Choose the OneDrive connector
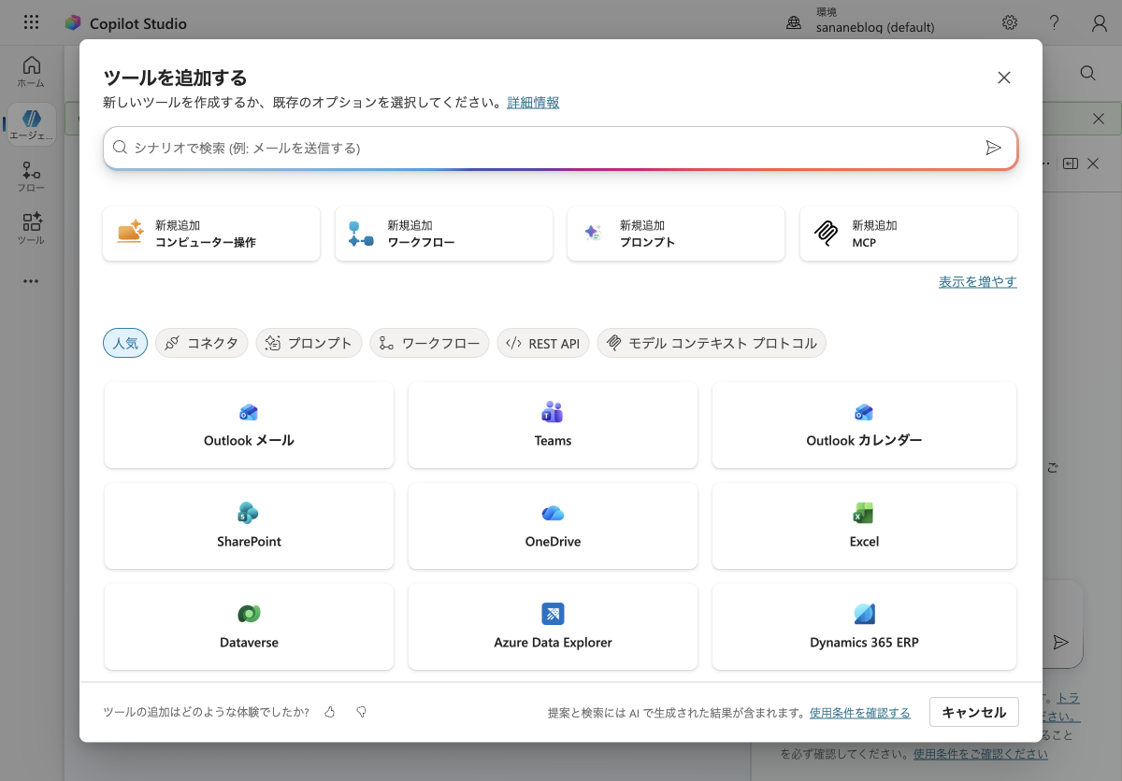The image size is (1122, 781). point(553,526)
